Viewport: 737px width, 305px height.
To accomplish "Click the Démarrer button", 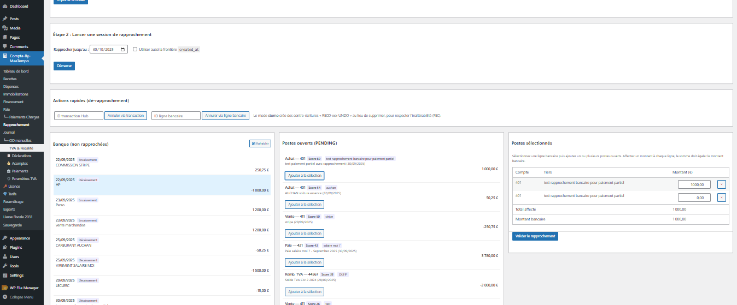I will click(x=64, y=66).
